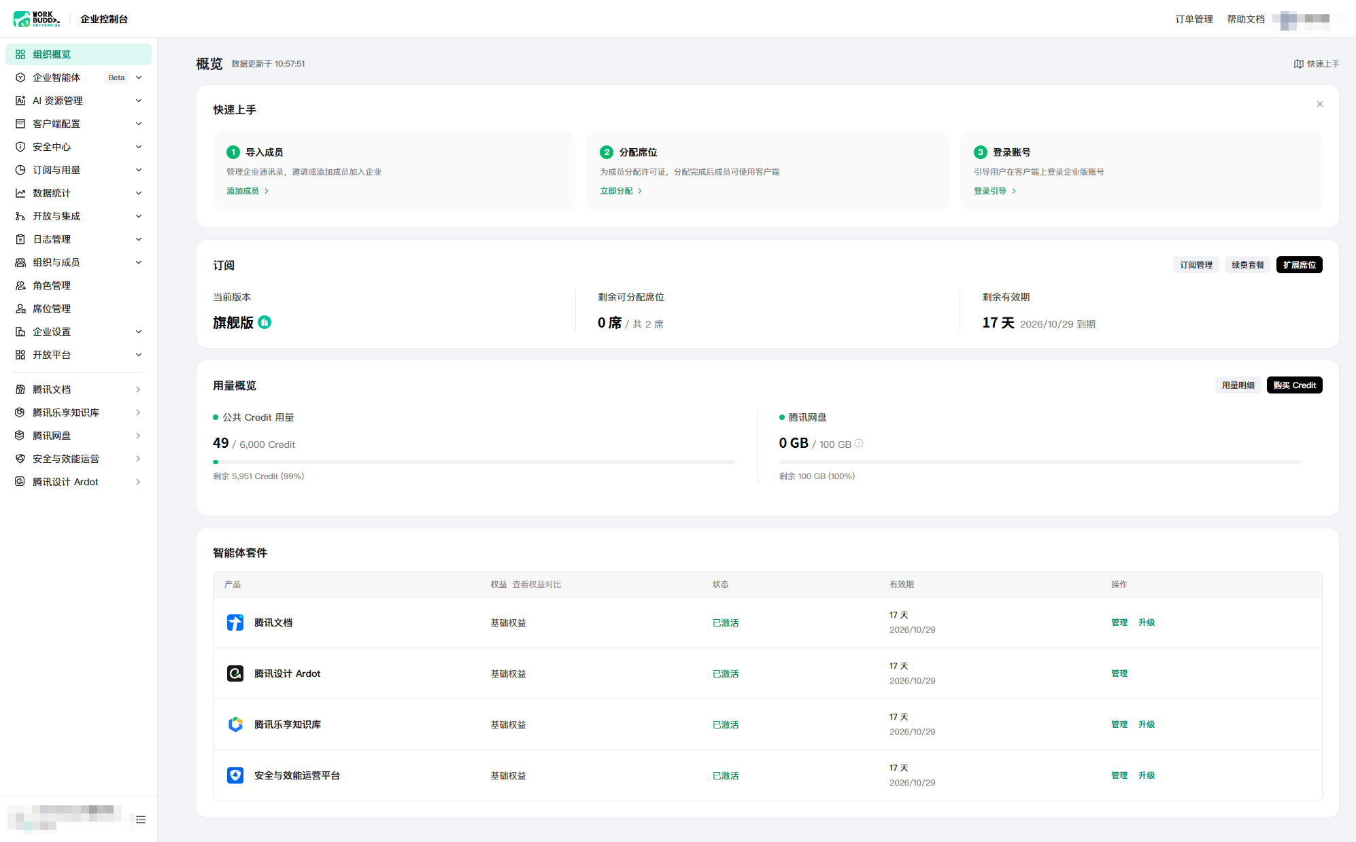Expand the AI 资源管理 sidebar section
This screenshot has height=842, width=1356.
[78, 101]
